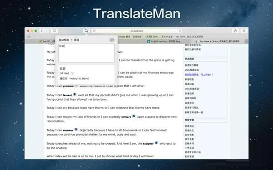Click the VOA sidebar link below first item

[x=192, y=70]
